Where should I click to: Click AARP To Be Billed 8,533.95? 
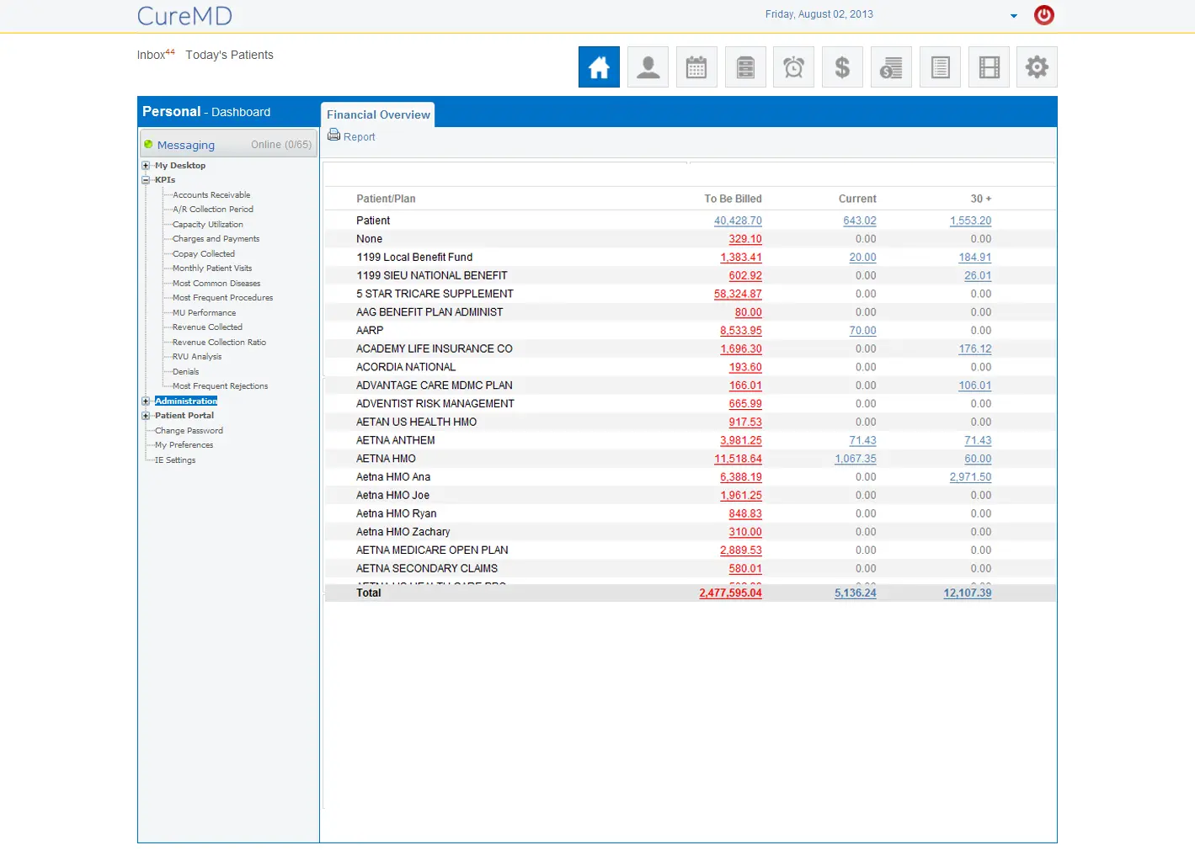(x=741, y=331)
